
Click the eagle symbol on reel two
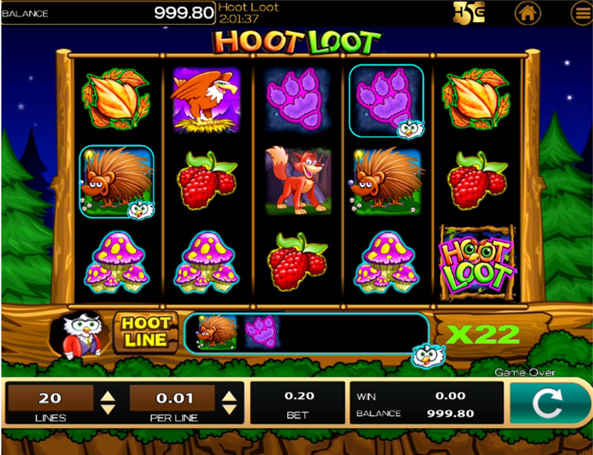point(206,100)
